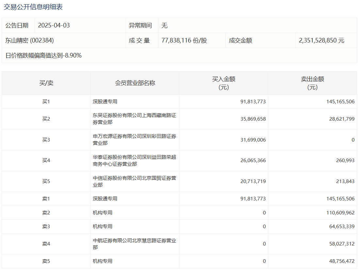Screen dimensions: 361x272
Task: Click the 交易公开信息明细表 page title
Action: (x=33, y=7)
